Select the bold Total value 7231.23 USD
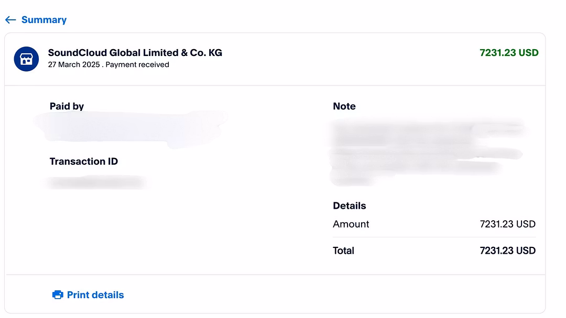The width and height of the screenshot is (566, 318). coord(507,251)
